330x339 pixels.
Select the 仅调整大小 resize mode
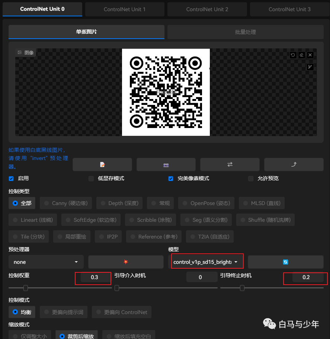30,335
